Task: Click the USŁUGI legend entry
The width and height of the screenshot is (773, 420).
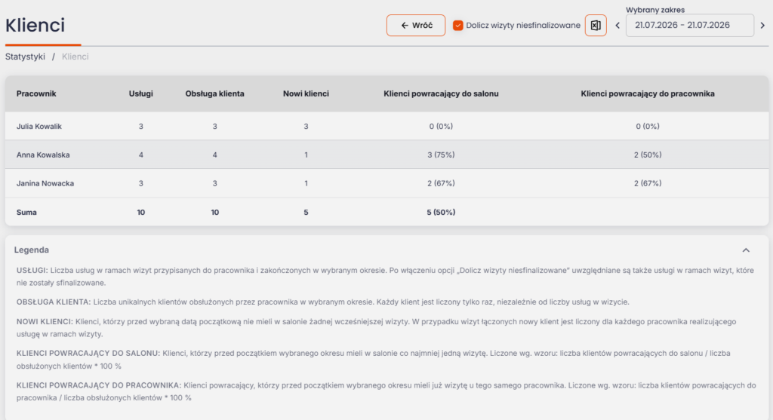Action: pos(385,277)
